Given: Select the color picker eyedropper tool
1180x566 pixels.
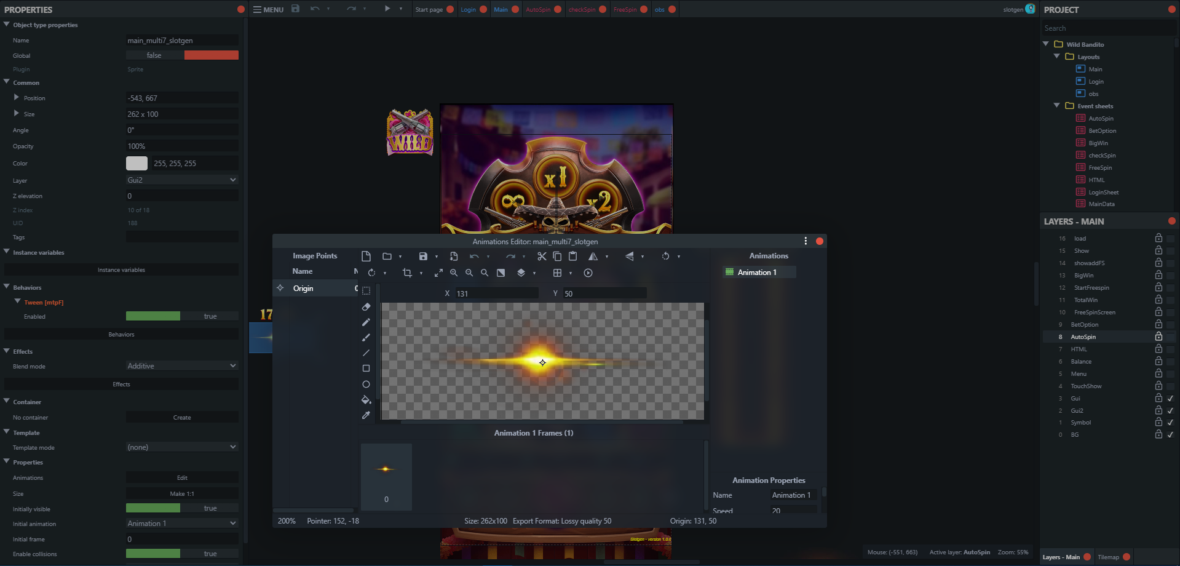Looking at the screenshot, I should click(x=366, y=415).
